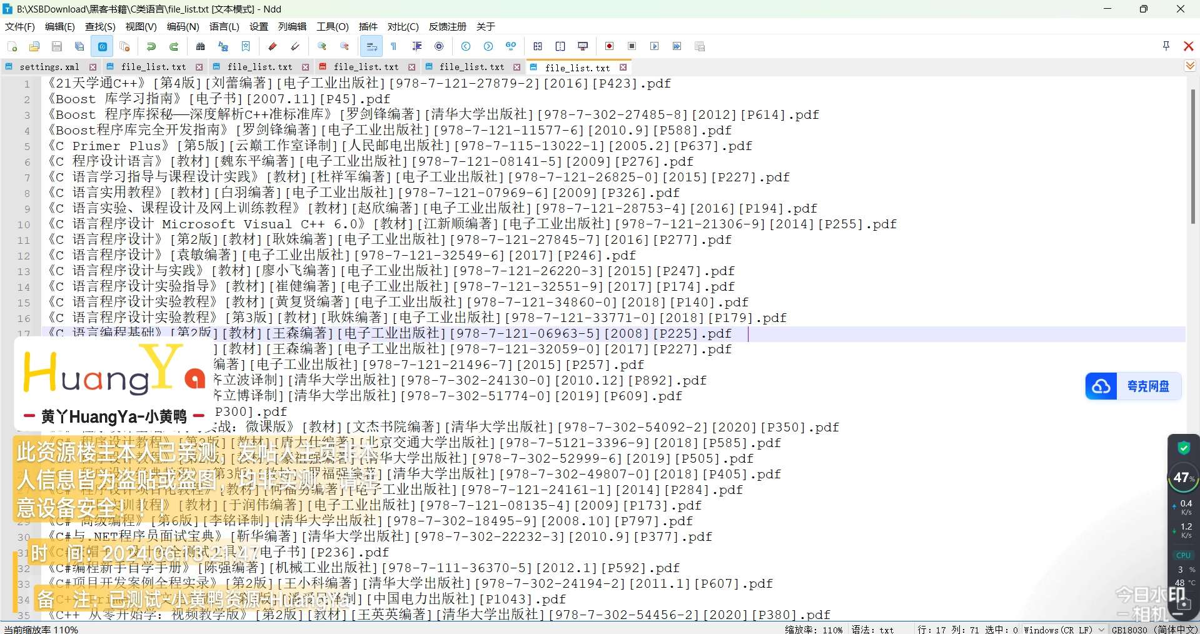Open the 语言(L) language menu
This screenshot has height=634, width=1200.
click(224, 27)
